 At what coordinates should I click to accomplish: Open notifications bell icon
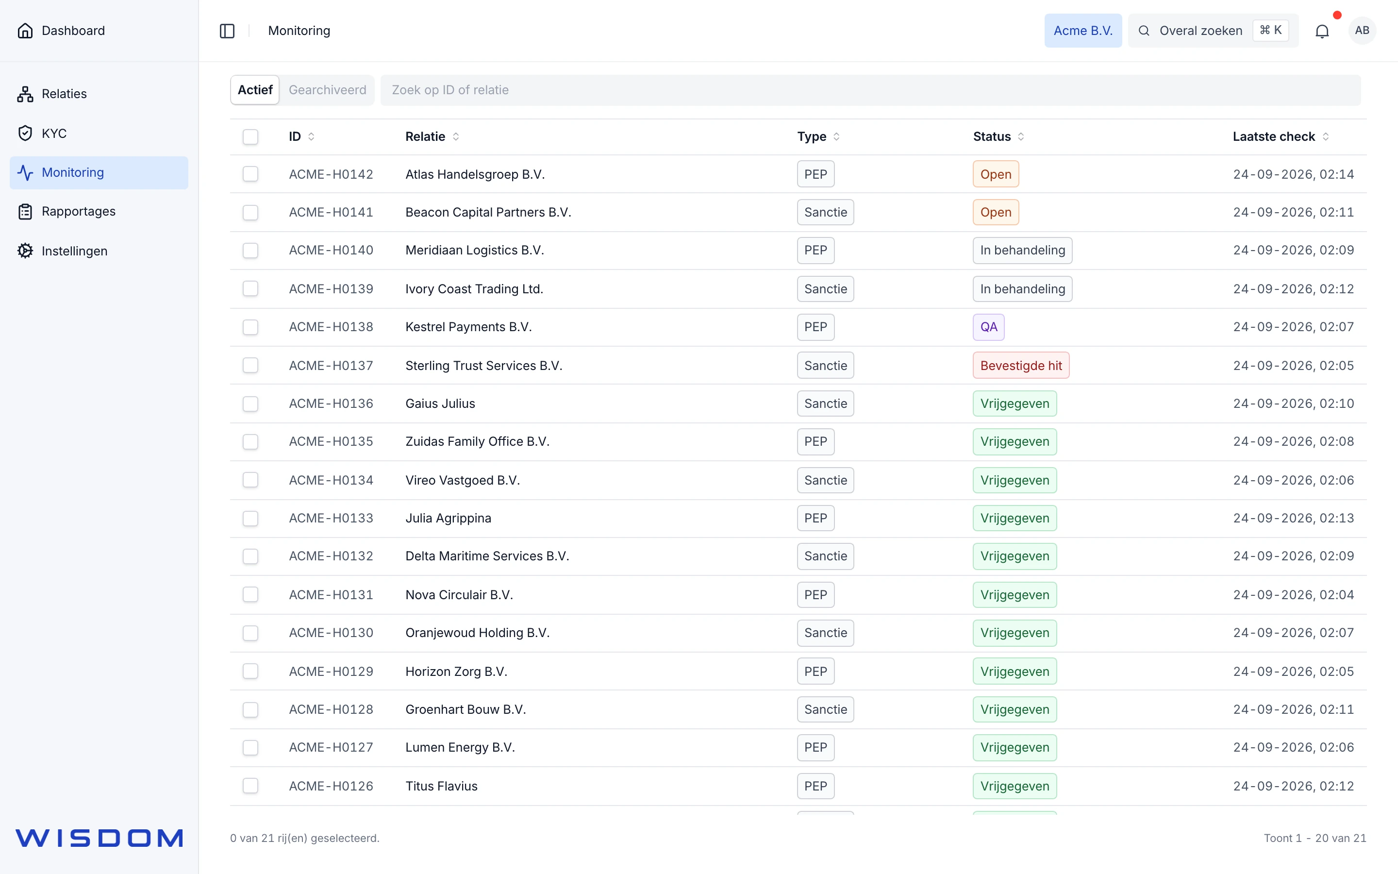1322,31
